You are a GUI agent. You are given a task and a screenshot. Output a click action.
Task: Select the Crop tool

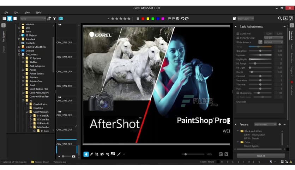[97, 154]
